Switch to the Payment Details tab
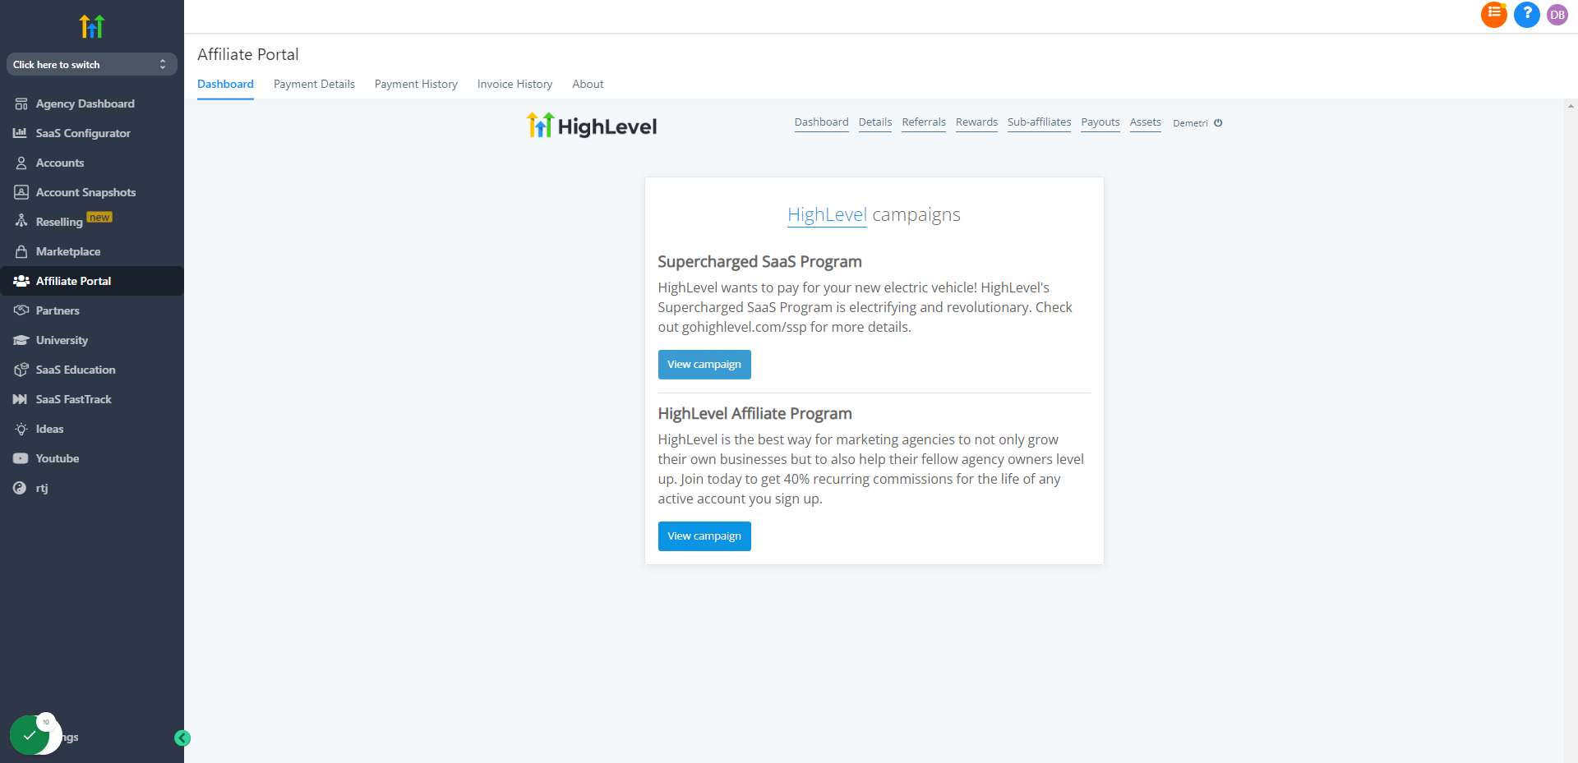 [314, 84]
